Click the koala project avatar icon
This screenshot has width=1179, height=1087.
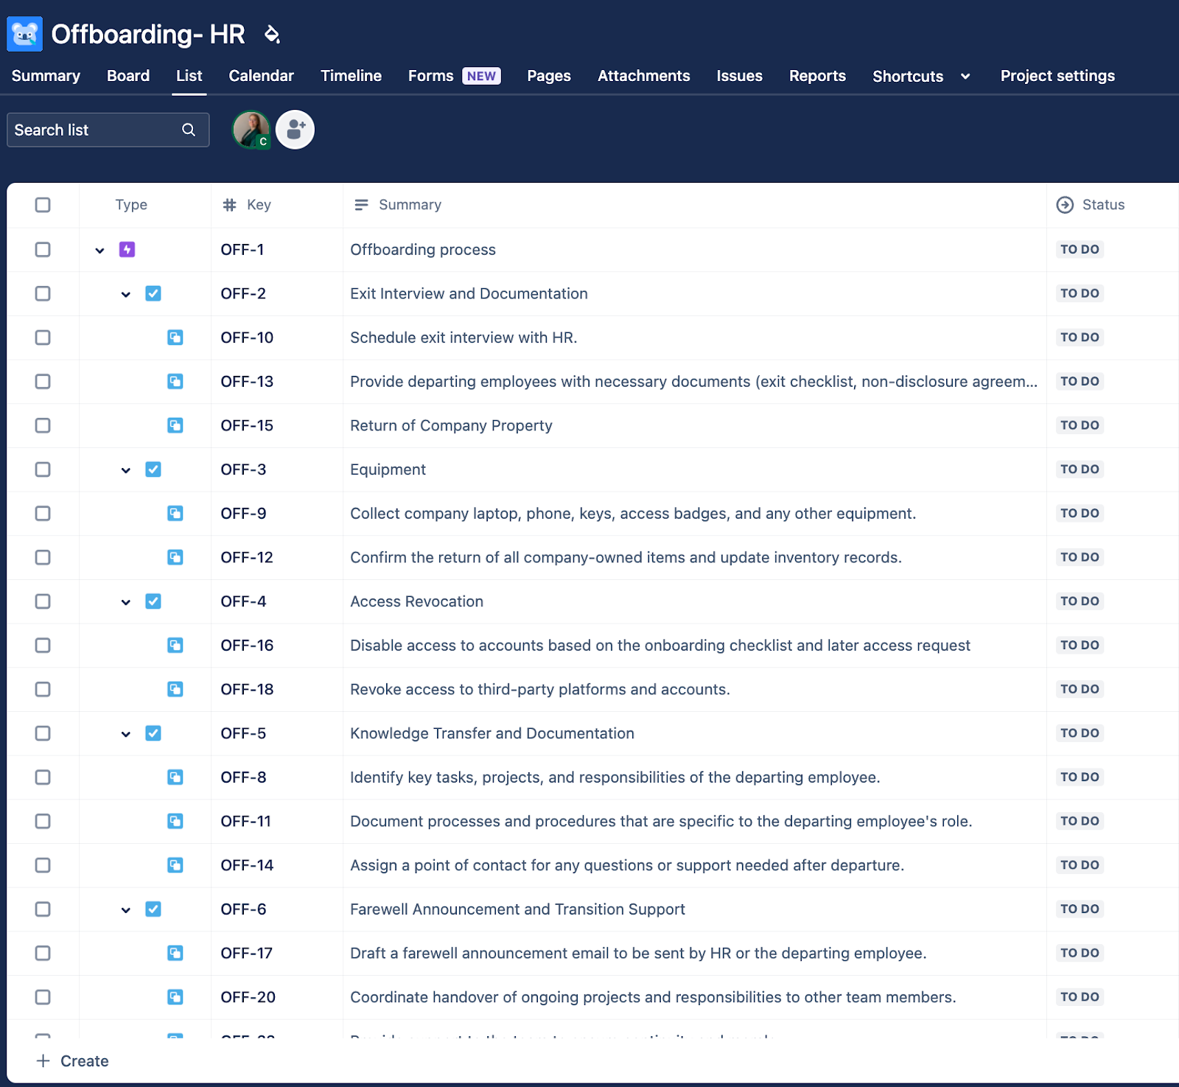point(24,34)
